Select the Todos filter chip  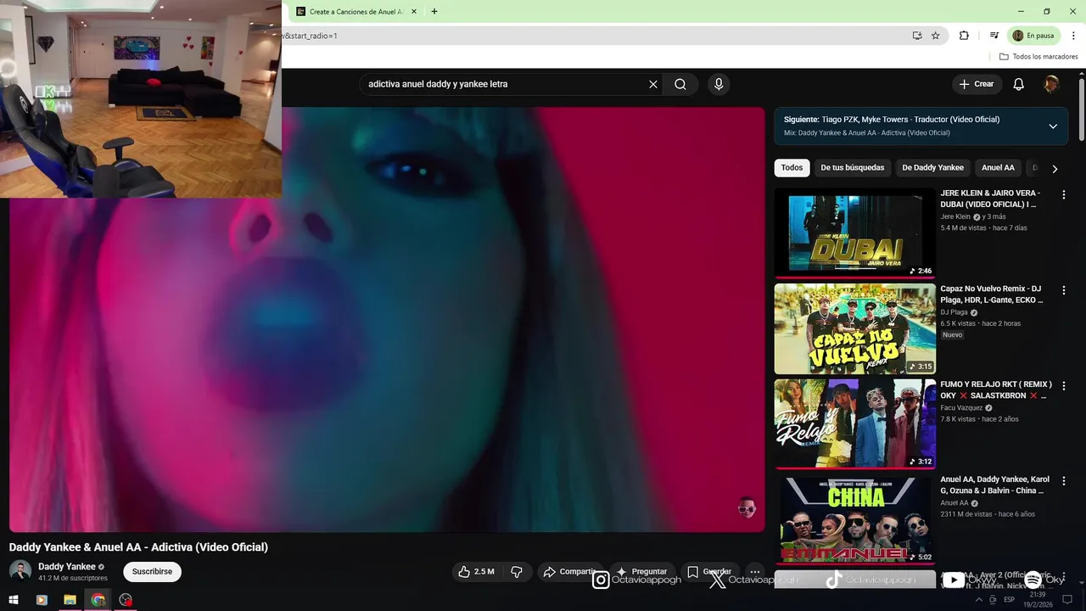[792, 168]
